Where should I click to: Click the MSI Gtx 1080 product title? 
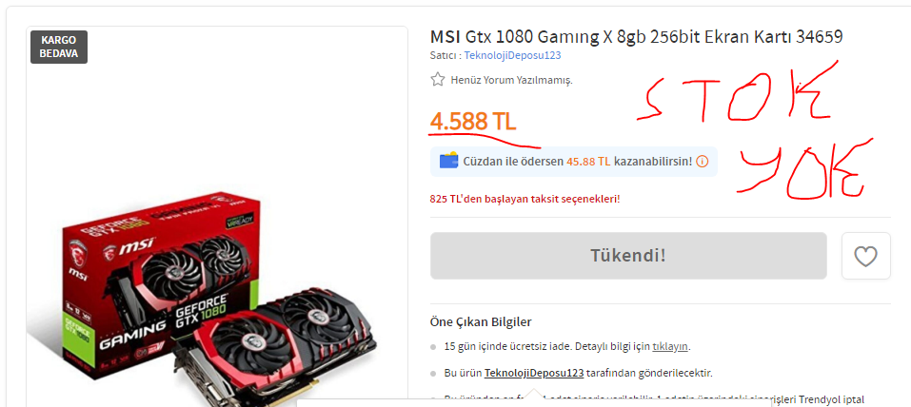[x=636, y=37]
